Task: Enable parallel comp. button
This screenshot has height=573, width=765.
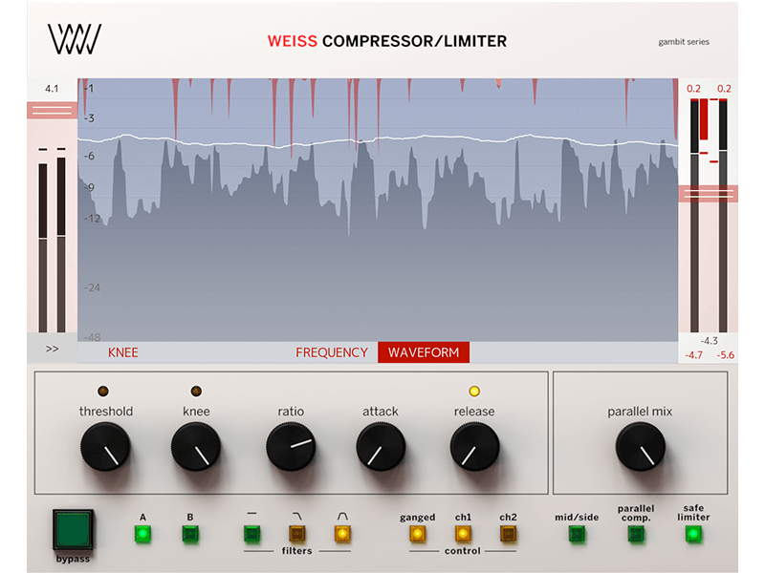Action: [635, 534]
